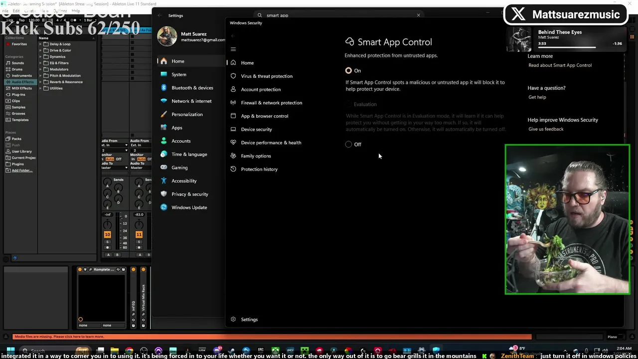
Task: Select Plug-Ins category in Ableton browser
Action: pyautogui.click(x=18, y=94)
